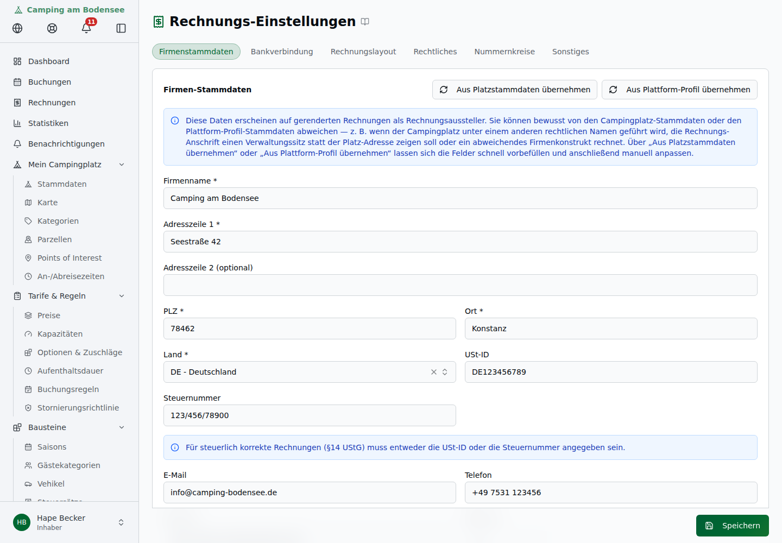Click the Stornierungsrichtlinie shield icon

(28, 408)
